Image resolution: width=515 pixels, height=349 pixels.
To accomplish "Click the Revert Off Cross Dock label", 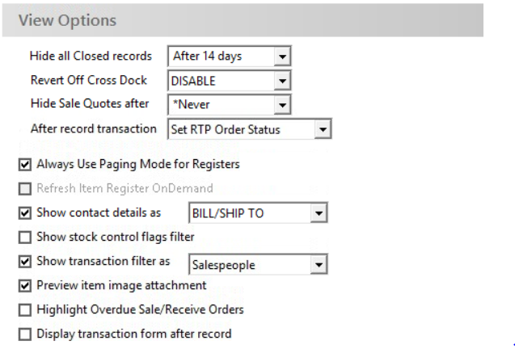I will click(x=89, y=81).
